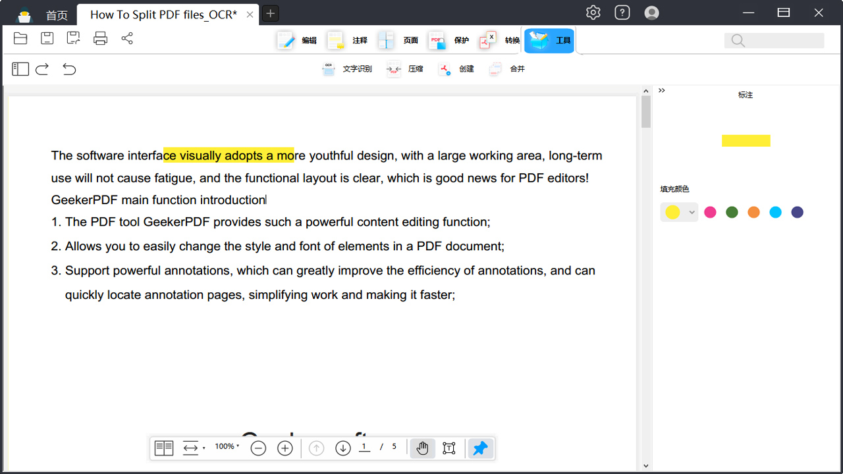This screenshot has height=474, width=843.
Task: Click the Create PDF tool
Action: pos(456,69)
